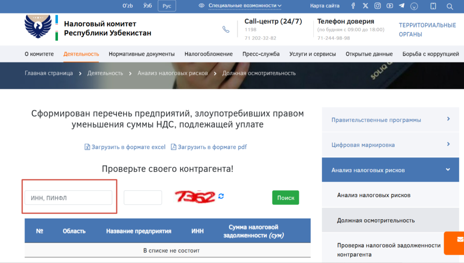Click the Telegram icon

402,6
